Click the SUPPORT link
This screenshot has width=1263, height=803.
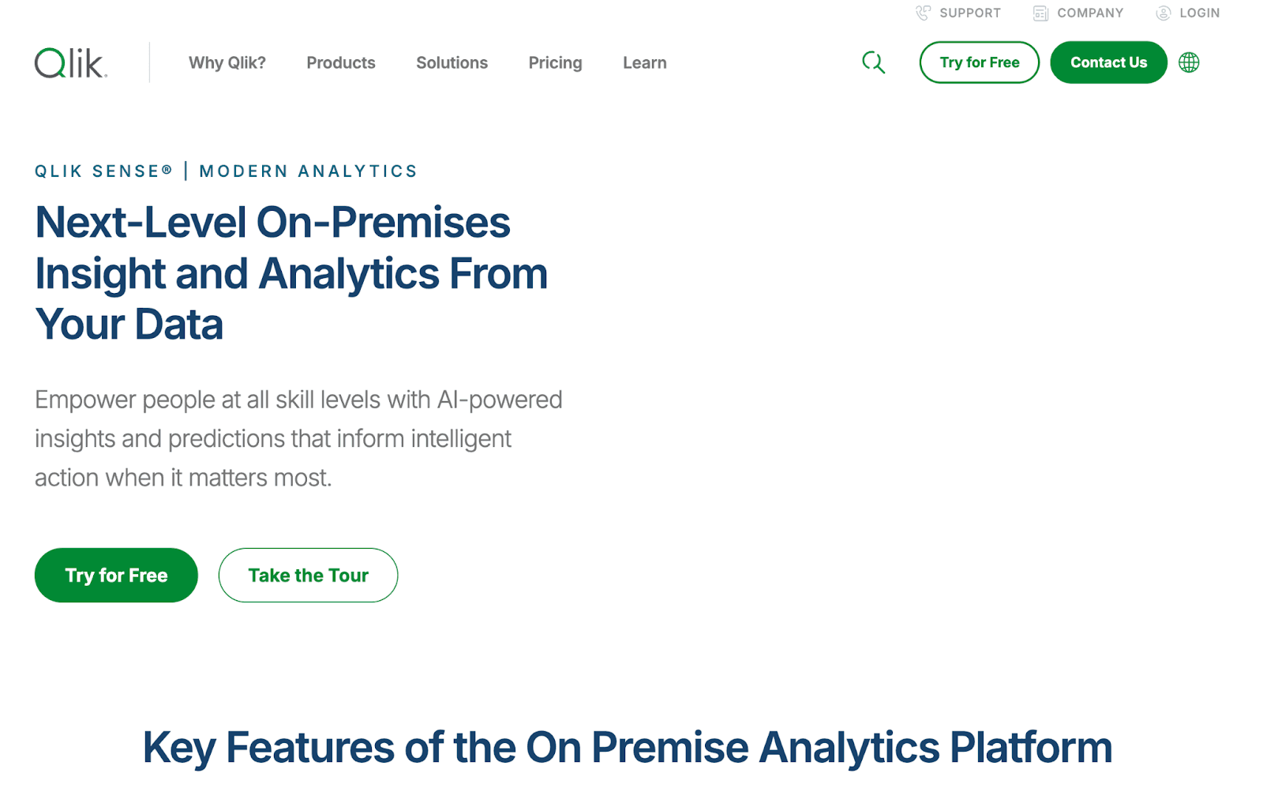(968, 13)
